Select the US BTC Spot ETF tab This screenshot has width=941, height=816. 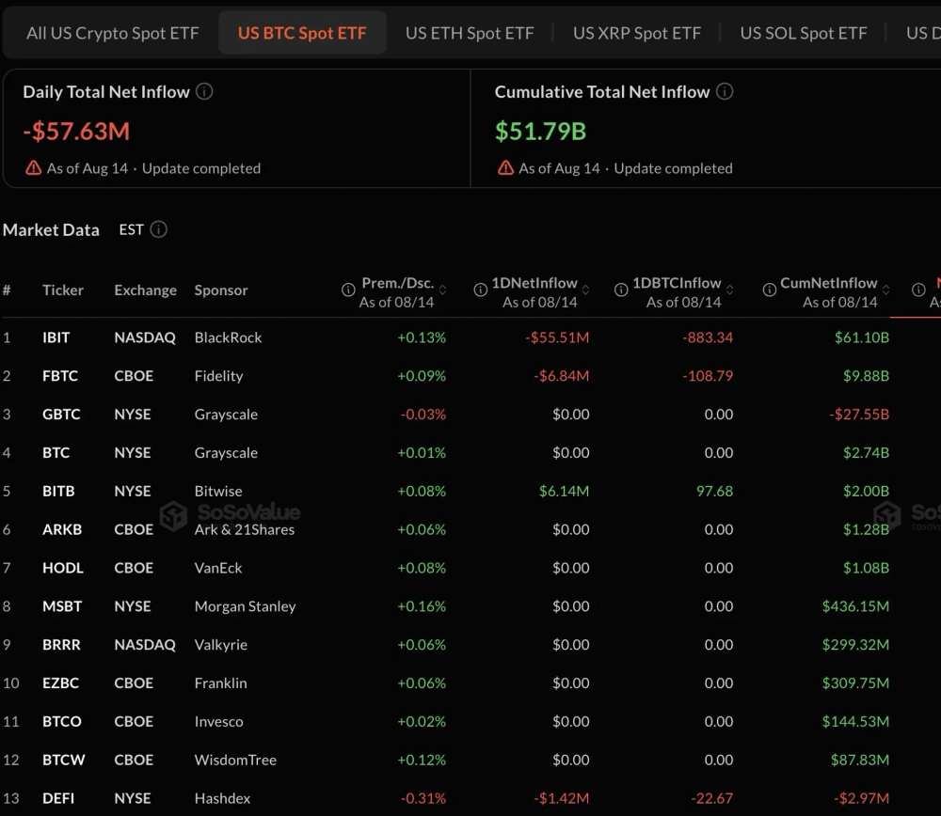click(x=302, y=33)
